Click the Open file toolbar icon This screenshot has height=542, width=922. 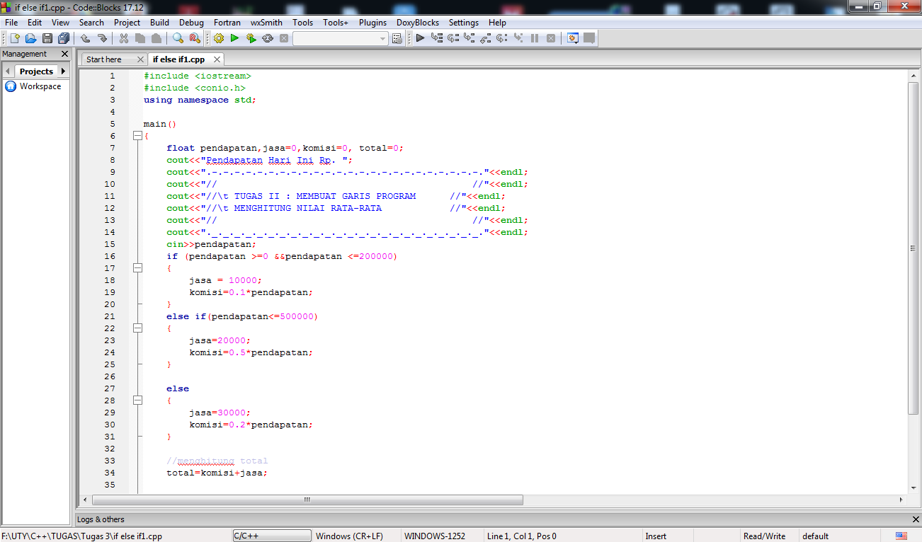pos(30,38)
